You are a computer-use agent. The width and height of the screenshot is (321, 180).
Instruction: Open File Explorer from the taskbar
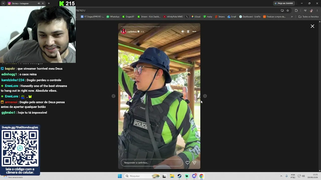172,176
